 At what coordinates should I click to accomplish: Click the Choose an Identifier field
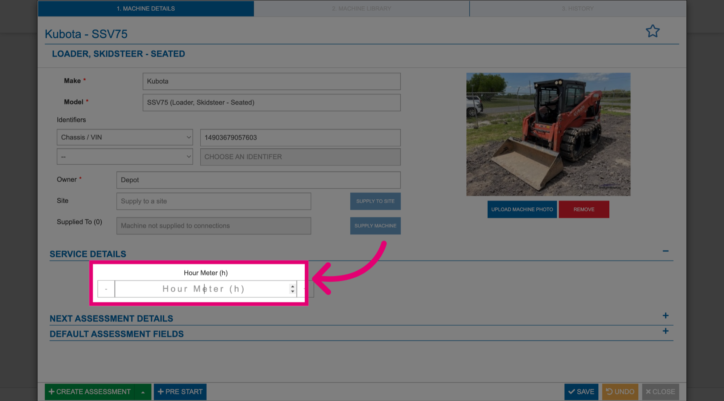click(300, 157)
